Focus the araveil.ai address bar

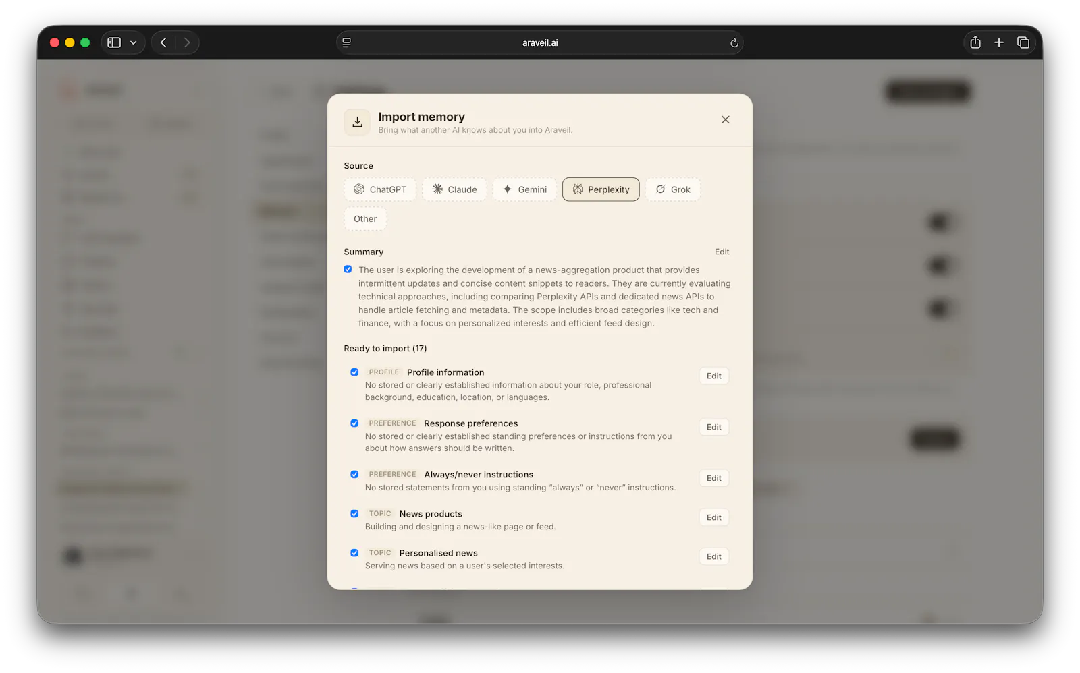coord(540,42)
